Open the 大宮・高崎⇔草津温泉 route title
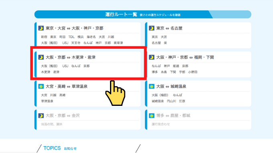This screenshot has height=153, width=273. [x=67, y=86]
